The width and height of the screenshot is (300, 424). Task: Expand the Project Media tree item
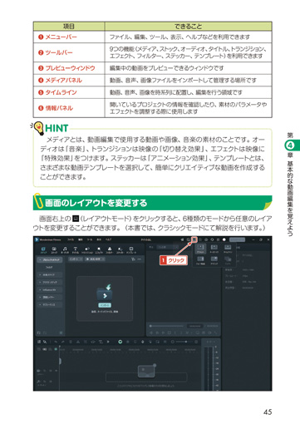tap(50, 259)
